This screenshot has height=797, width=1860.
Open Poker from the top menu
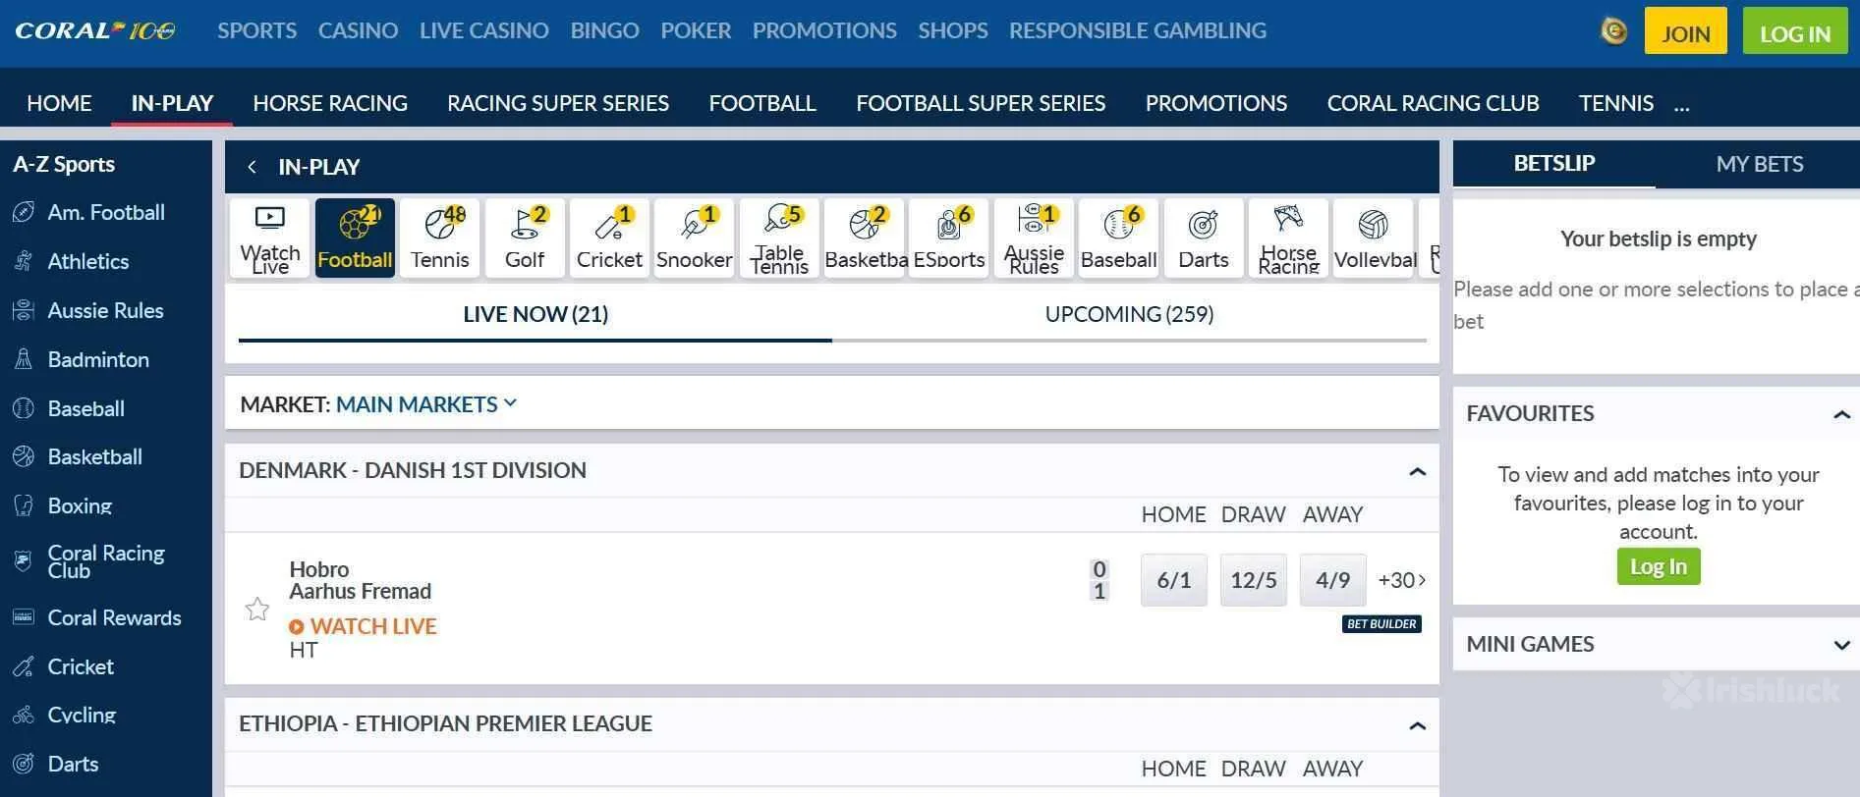coord(696,30)
